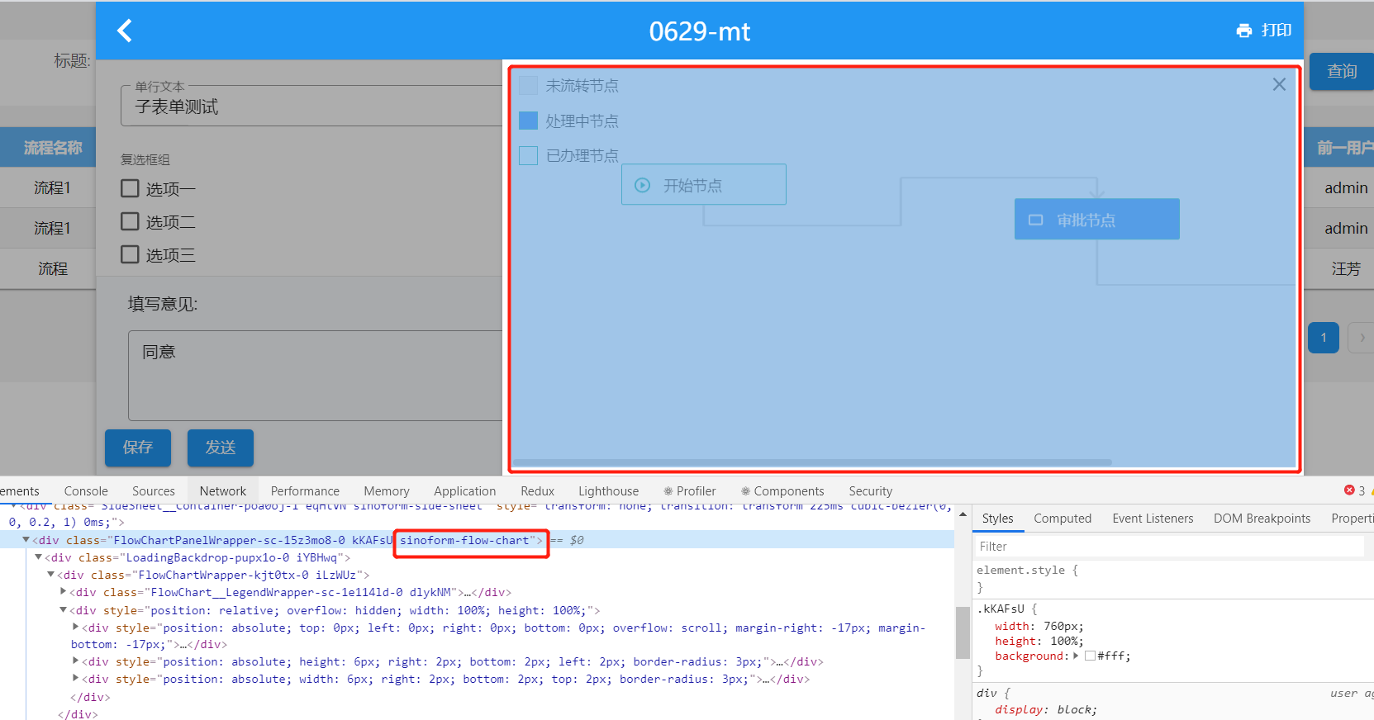This screenshot has width=1374, height=720.
Task: Expand the background shorthand property arrow
Action: click(x=1076, y=656)
